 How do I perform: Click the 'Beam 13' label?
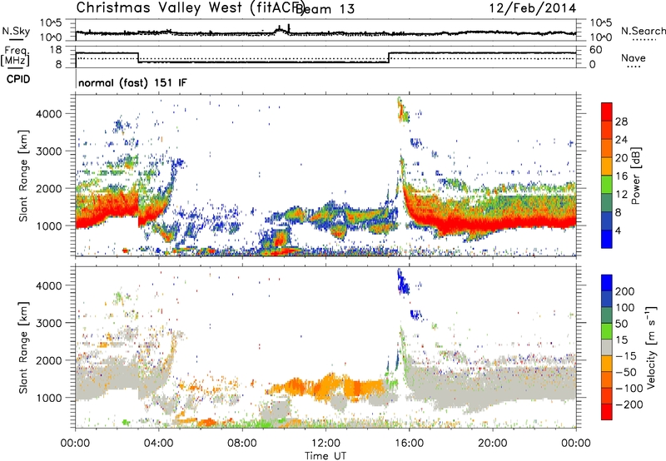tap(325, 9)
